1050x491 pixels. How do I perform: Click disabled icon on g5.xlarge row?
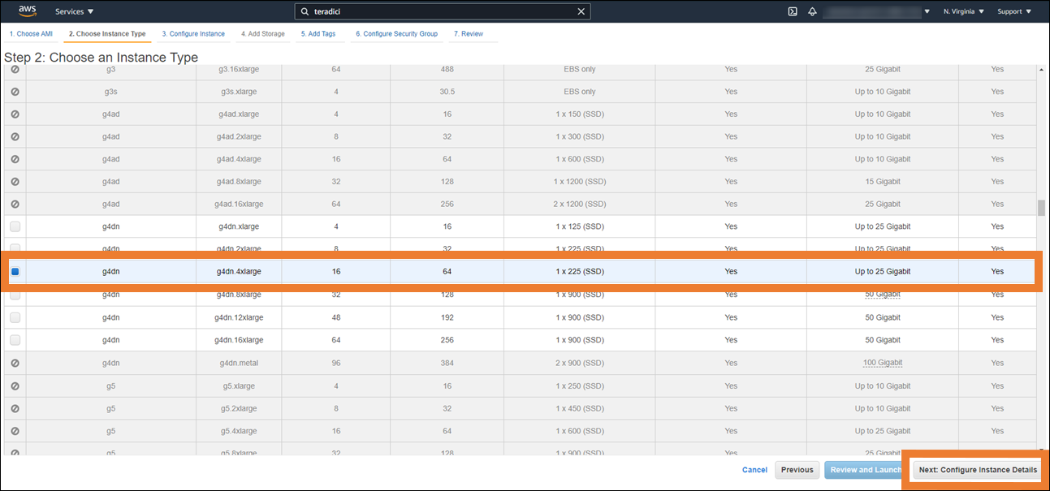pyautogui.click(x=15, y=385)
